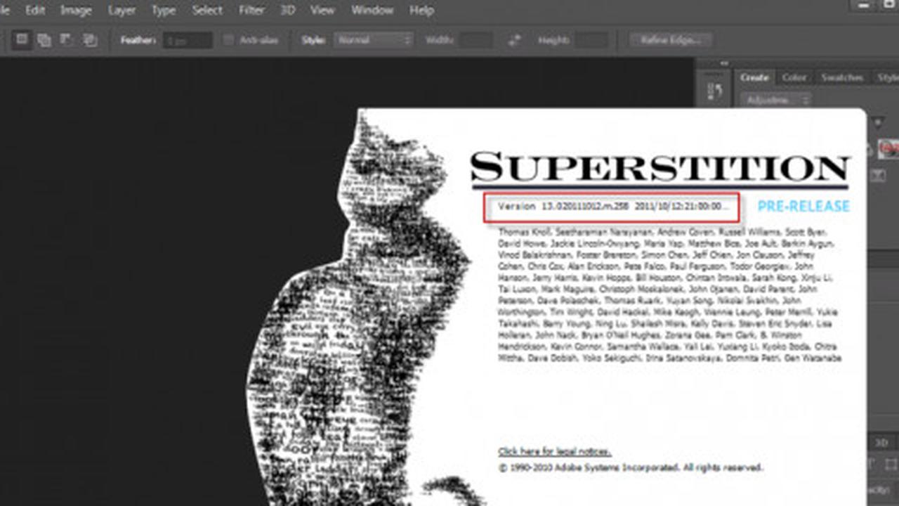Open the Window menu
Image resolution: width=899 pixels, height=506 pixels.
(x=372, y=11)
